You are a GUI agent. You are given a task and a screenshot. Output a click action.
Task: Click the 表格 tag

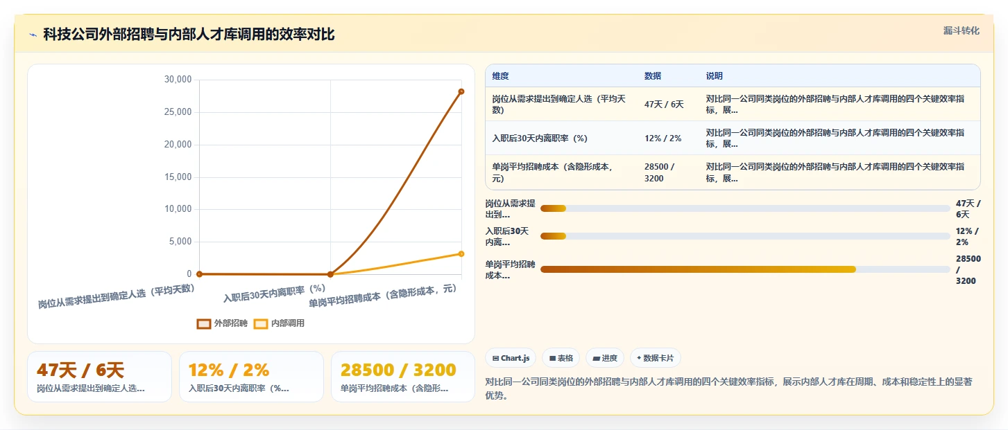pos(561,358)
